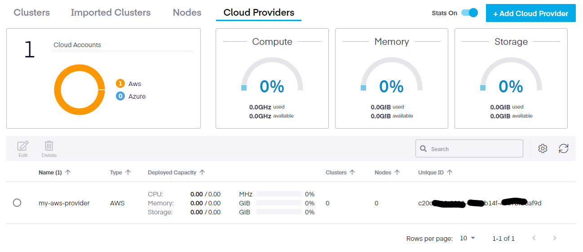Screen dimensions: 583x252
Task: Sort by Unique ID column arrow
Action: pyautogui.click(x=450, y=172)
